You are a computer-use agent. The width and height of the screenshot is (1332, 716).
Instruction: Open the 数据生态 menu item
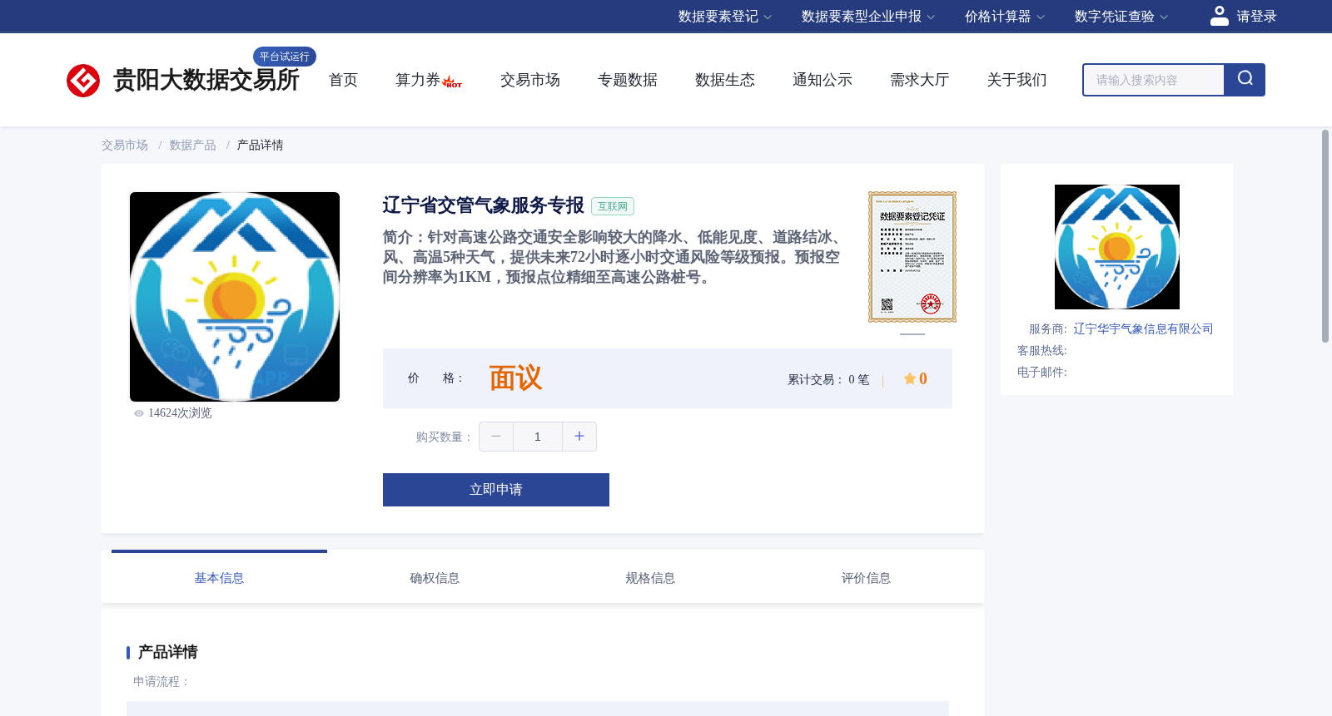pyautogui.click(x=725, y=80)
